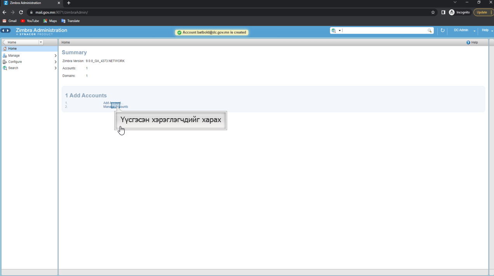Click the blue question mark Help icon
The image size is (494, 276).
(468, 42)
